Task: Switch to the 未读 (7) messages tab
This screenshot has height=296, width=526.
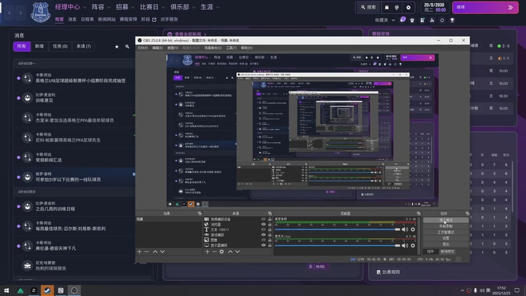Action: 84,46
